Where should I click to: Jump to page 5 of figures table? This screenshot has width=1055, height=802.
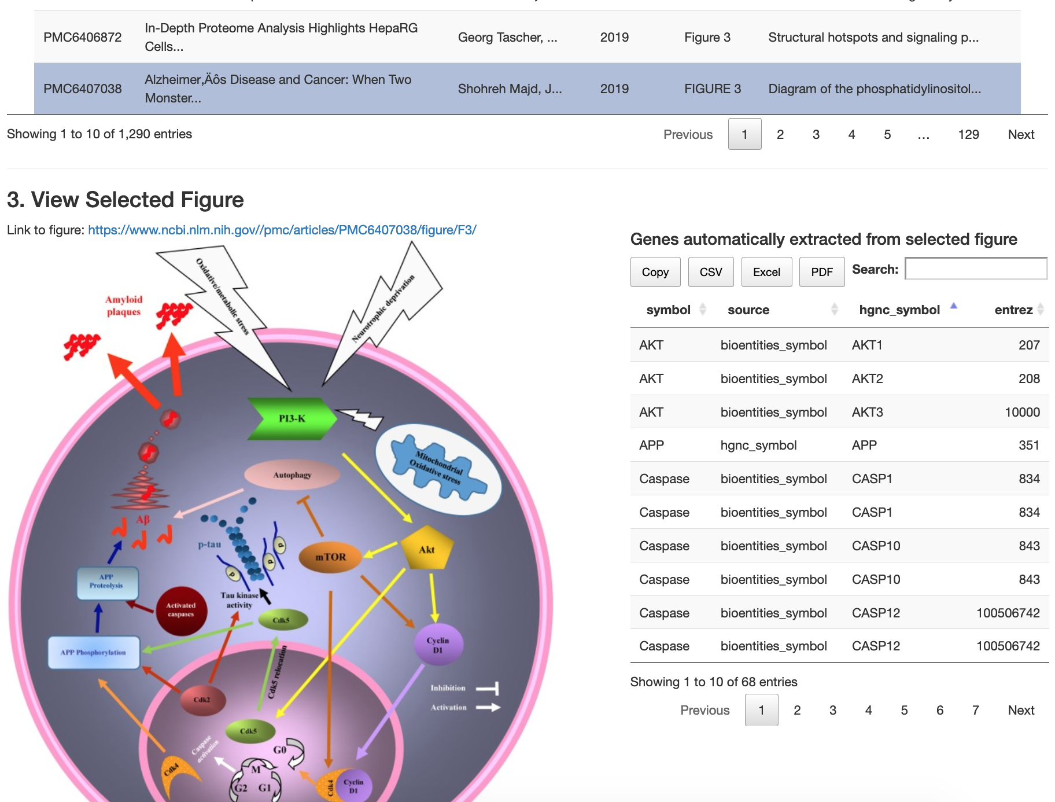coord(887,134)
